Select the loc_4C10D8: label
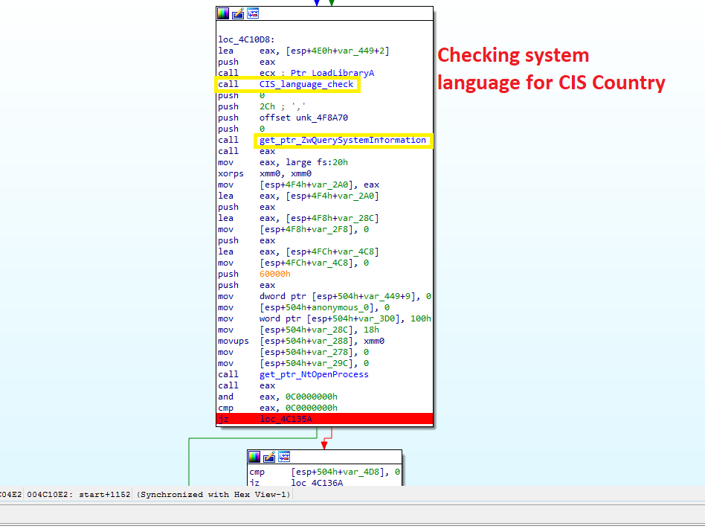This screenshot has height=529, width=705. (x=246, y=39)
